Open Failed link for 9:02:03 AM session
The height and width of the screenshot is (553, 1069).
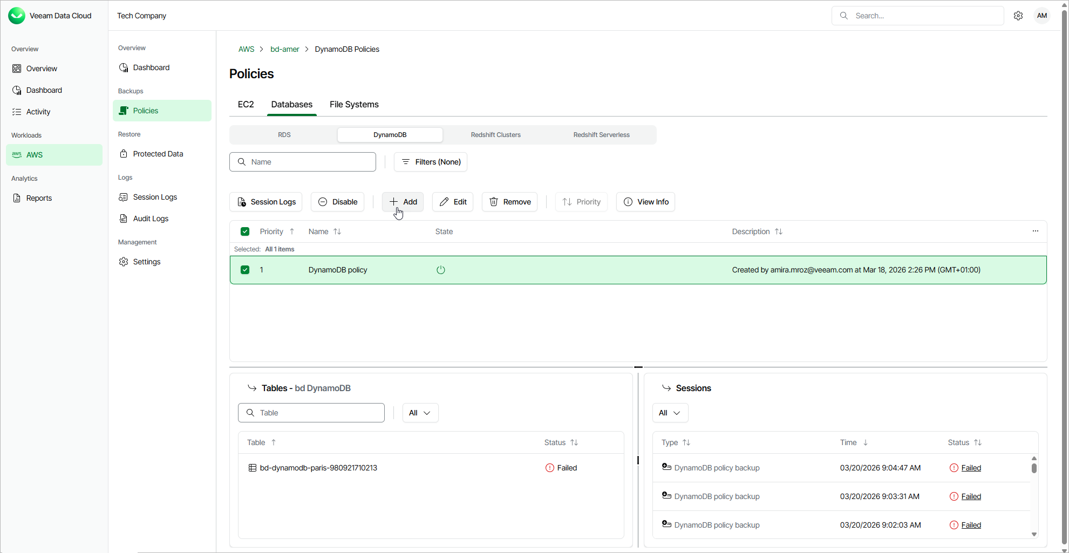(971, 525)
